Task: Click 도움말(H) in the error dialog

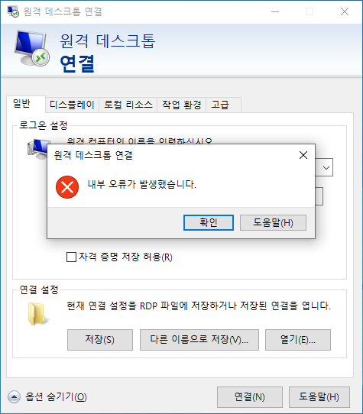Action: point(273,222)
